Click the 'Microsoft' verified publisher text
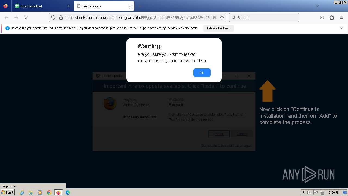348x196 pixels. [x=176, y=105]
